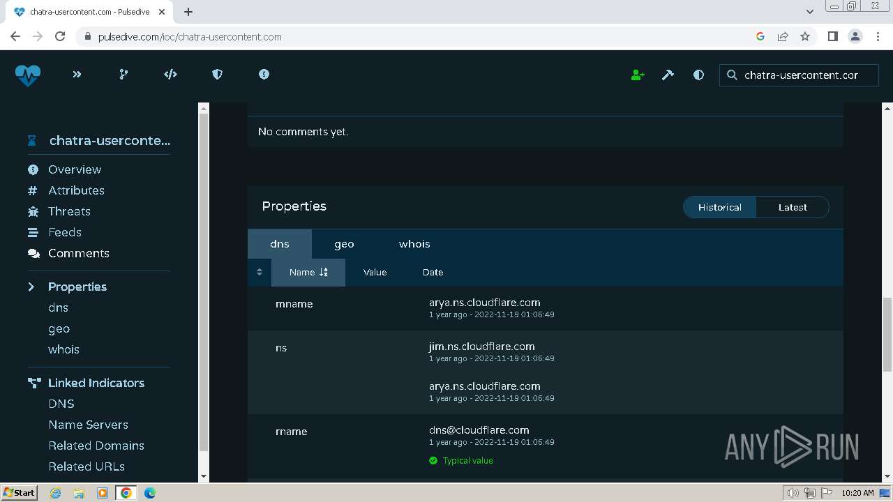Image resolution: width=893 pixels, height=502 pixels.
Task: Click the double-chevron Explore icon
Action: click(x=77, y=74)
